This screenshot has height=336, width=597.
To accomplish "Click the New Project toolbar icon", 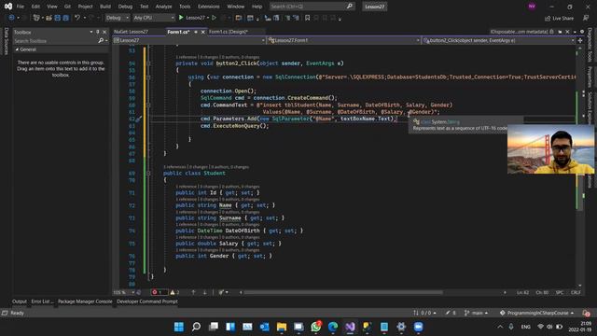I will [36, 18].
